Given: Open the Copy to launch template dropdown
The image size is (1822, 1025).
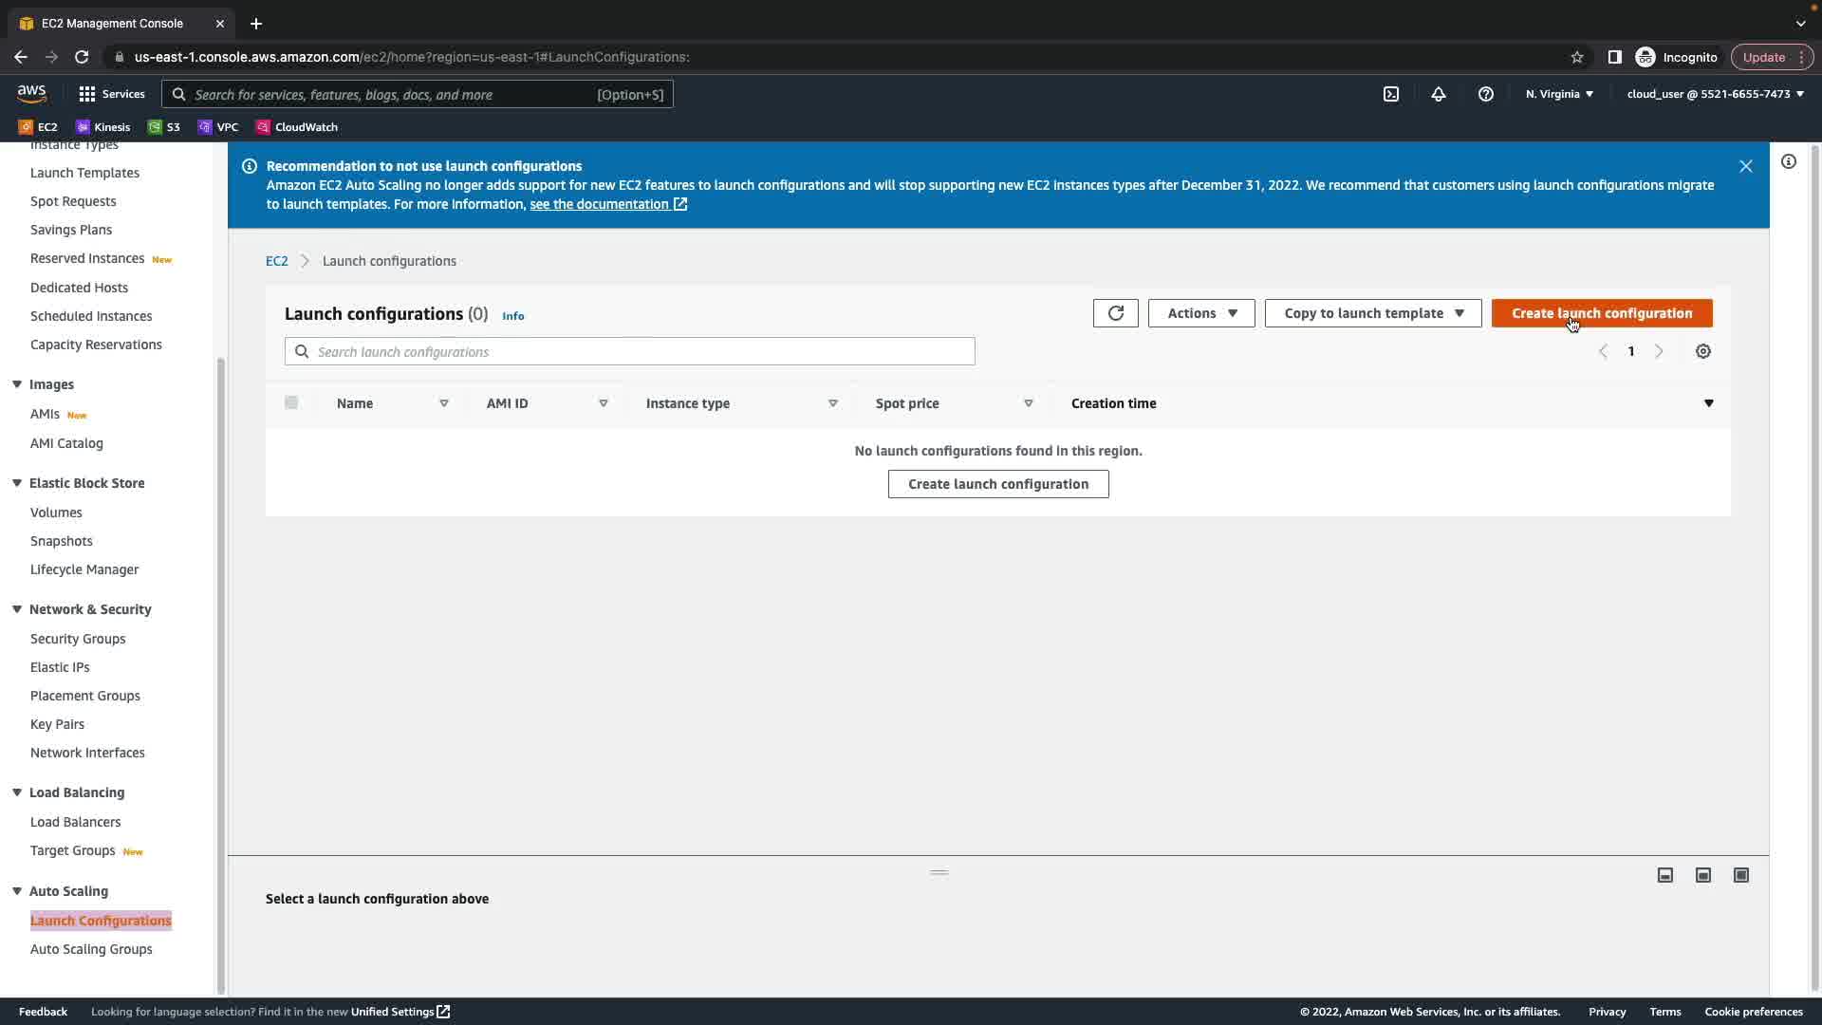Looking at the screenshot, I should (1372, 313).
